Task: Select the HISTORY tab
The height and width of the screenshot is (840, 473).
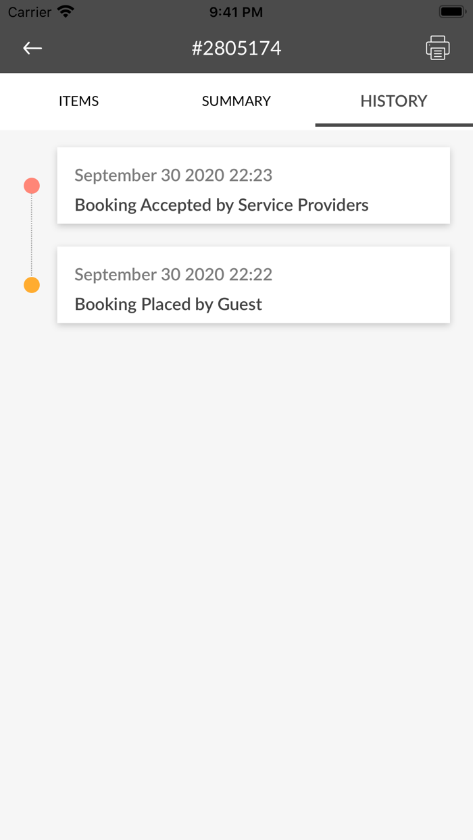Action: point(393,101)
